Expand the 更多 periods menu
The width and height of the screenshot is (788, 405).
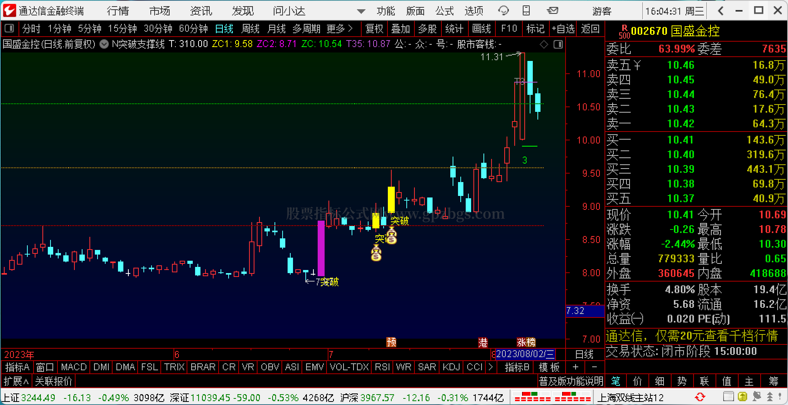[x=340, y=29]
